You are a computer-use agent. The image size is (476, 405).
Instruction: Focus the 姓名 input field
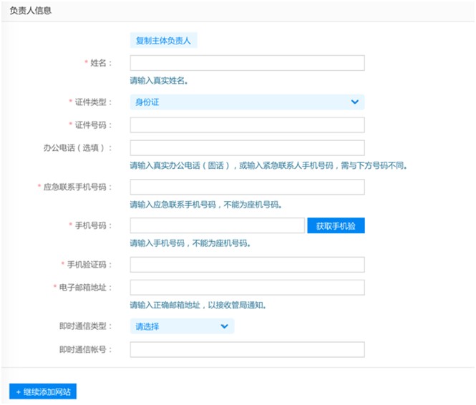point(247,63)
